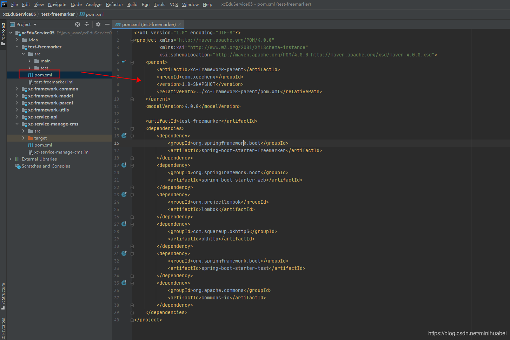Click pom.xml breadcrumb in navigation bar
Image resolution: width=510 pixels, height=340 pixels.
click(92, 14)
